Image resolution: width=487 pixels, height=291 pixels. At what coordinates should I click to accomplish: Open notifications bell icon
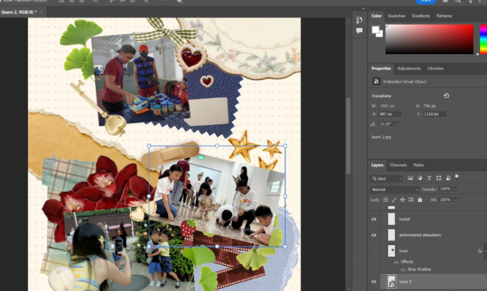(445, 1)
